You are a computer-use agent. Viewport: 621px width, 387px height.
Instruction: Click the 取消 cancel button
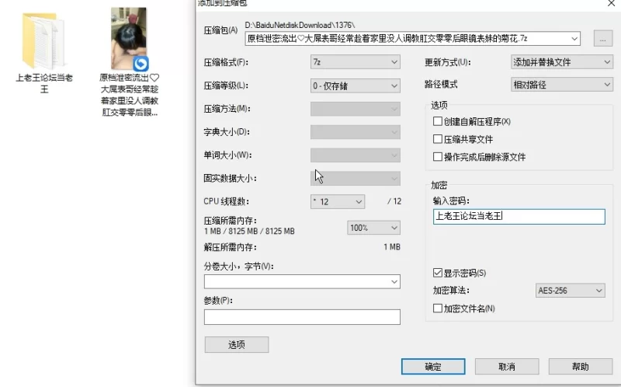point(507,366)
